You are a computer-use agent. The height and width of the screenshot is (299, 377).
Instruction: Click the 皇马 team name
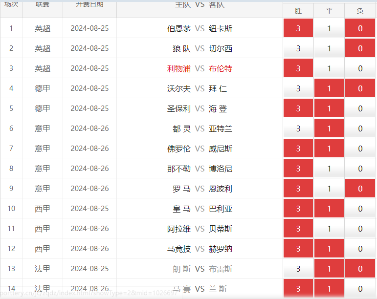point(181,209)
